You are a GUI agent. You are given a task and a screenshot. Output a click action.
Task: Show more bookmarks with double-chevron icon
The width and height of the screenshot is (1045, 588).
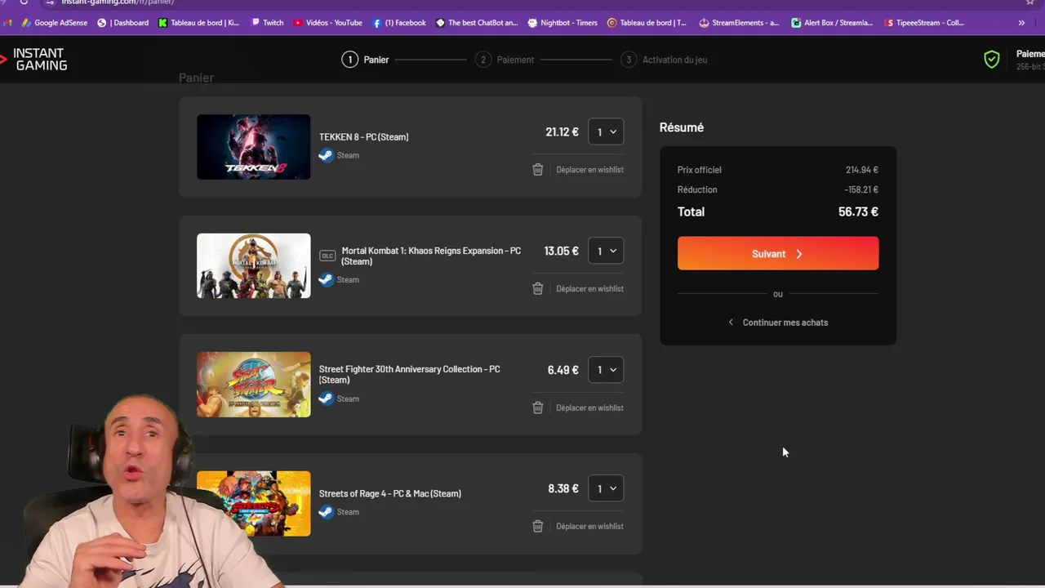[1021, 23]
